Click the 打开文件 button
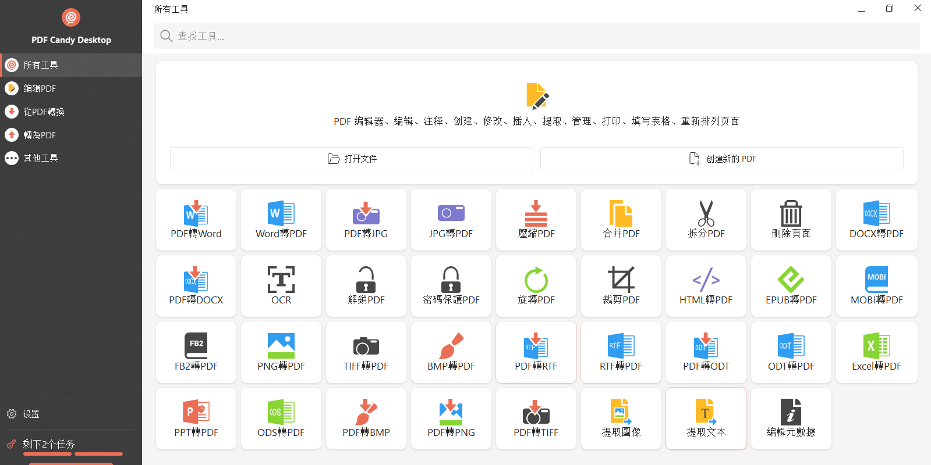The width and height of the screenshot is (931, 465). coord(352,159)
